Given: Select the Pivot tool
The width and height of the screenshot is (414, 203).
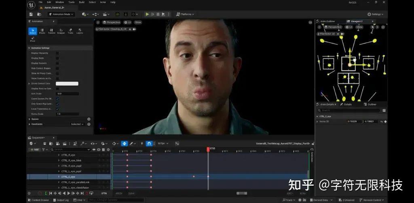Looking at the screenshot, I should pos(32,39).
